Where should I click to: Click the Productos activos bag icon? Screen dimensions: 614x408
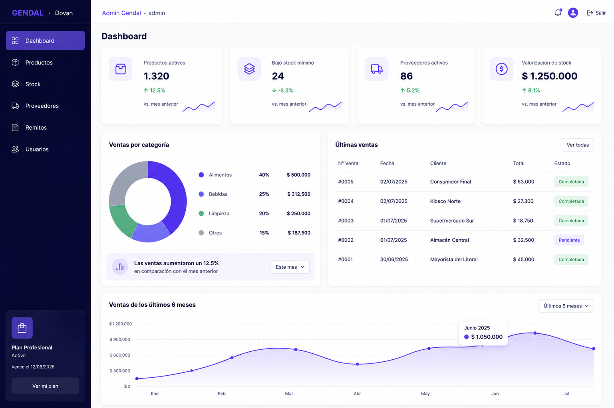pos(121,69)
